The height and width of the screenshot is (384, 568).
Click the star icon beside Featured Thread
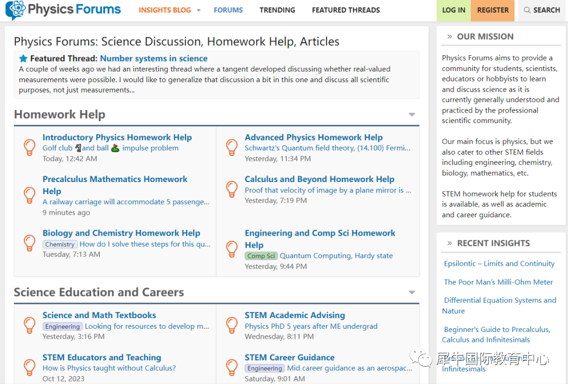tap(23, 58)
